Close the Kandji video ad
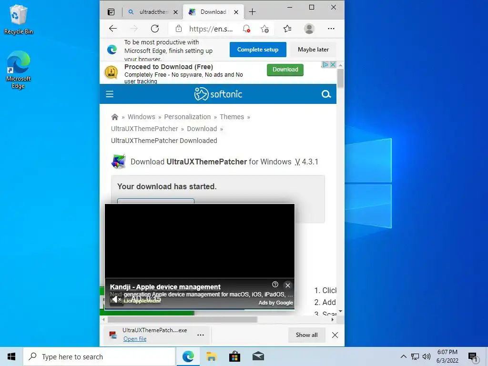This screenshot has height=366, width=488. click(288, 285)
